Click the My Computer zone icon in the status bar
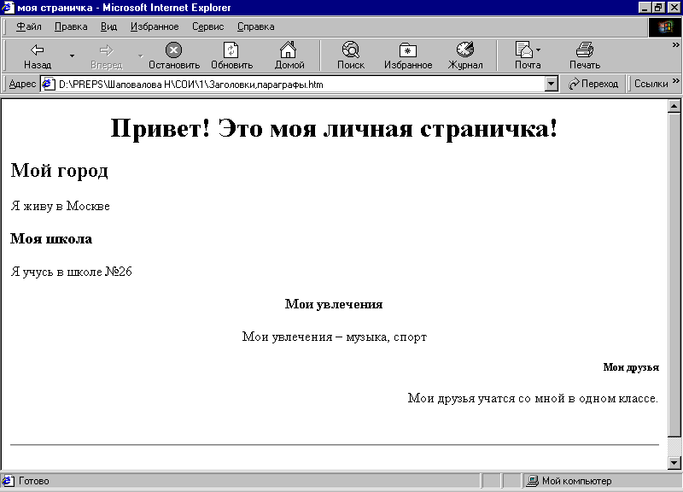The width and height of the screenshot is (683, 492). tap(532, 481)
